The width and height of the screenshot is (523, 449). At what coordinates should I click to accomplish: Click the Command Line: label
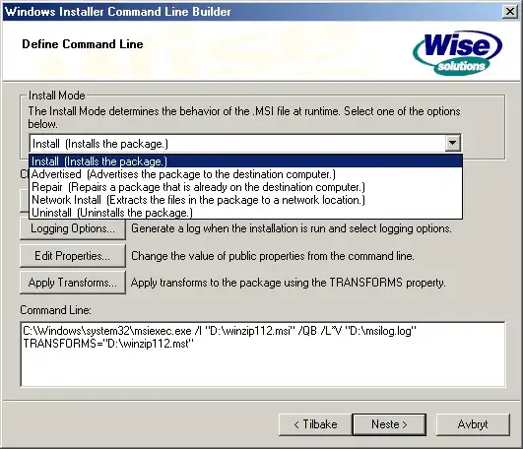(55, 310)
